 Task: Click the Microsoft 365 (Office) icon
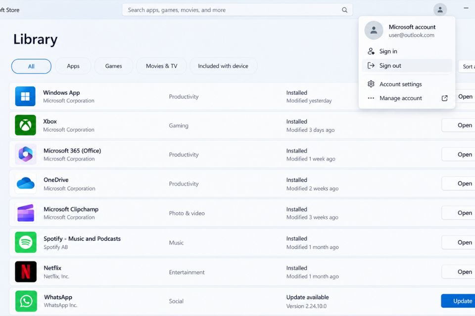(25, 154)
